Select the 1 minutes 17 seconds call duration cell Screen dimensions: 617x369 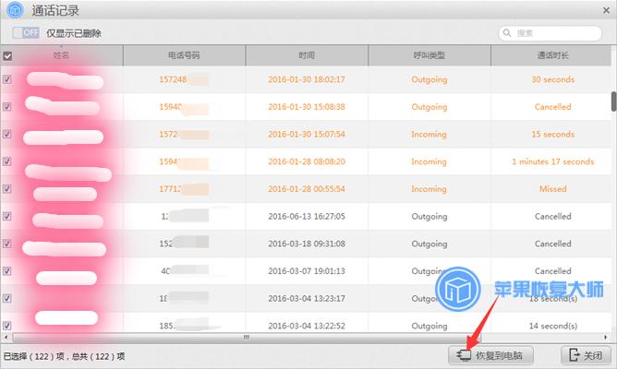[x=552, y=161]
